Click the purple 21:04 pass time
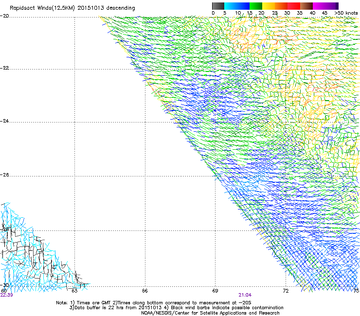The height and width of the screenshot is (316, 360). [245, 295]
